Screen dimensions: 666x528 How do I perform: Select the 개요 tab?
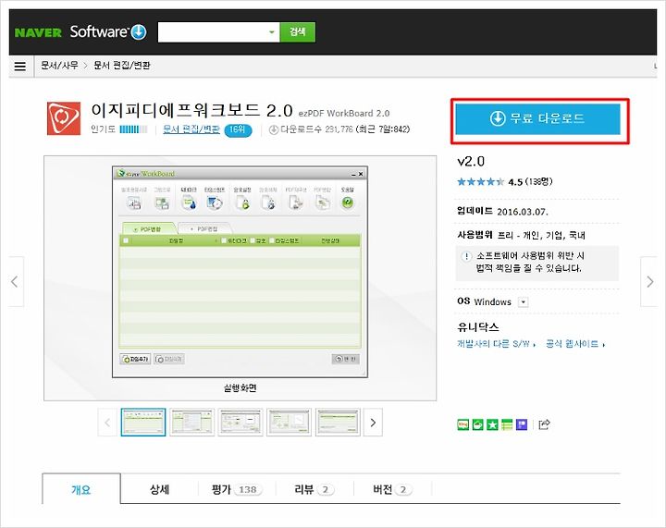coord(81,489)
